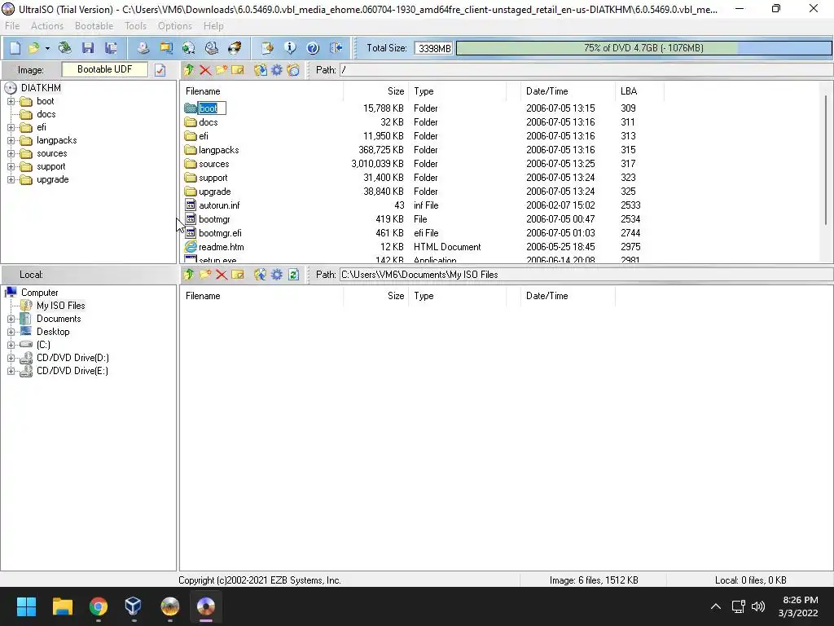Viewport: 834px width, 626px height.
Task: Click the Local pane New Folder icon
Action: click(205, 275)
